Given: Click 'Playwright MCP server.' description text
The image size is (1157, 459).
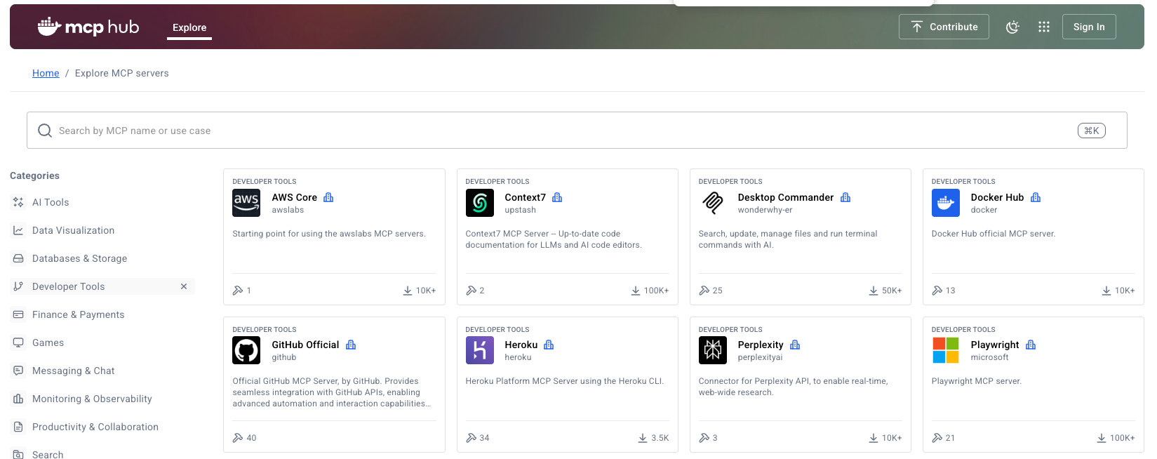Looking at the screenshot, I should (x=977, y=381).
